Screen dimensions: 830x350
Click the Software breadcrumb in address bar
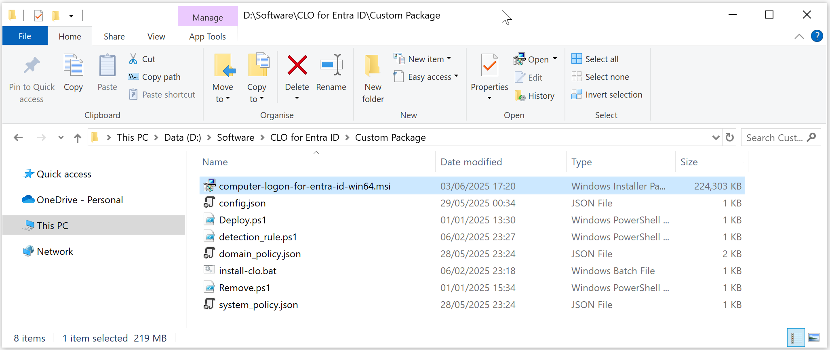(236, 137)
